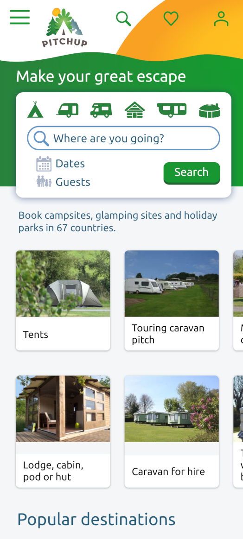
Task: Open Caravan for hire card
Action: [172, 431]
